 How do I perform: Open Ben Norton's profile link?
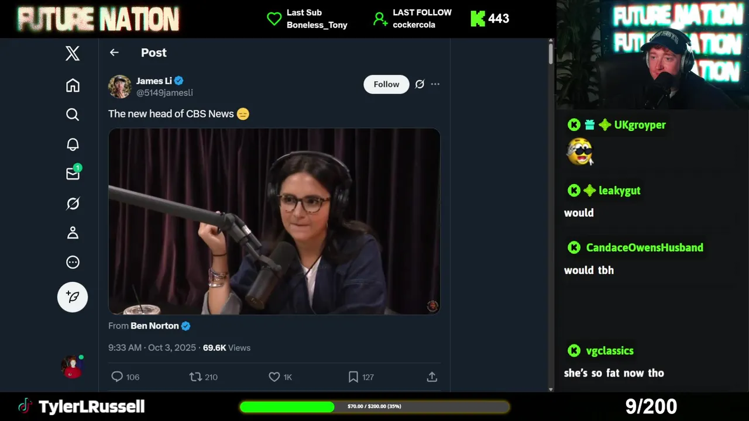[x=154, y=326]
